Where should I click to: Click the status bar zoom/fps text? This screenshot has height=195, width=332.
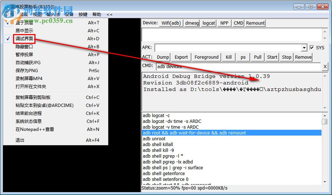click(184, 188)
